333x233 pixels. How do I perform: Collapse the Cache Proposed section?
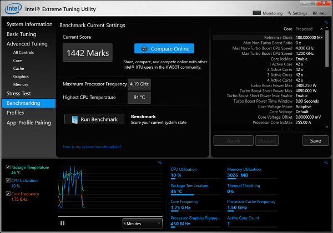click(321, 129)
